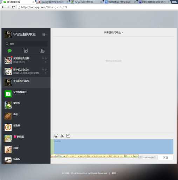Click the magnifier search icon
This screenshot has height=180, width=178.
click(7, 44)
